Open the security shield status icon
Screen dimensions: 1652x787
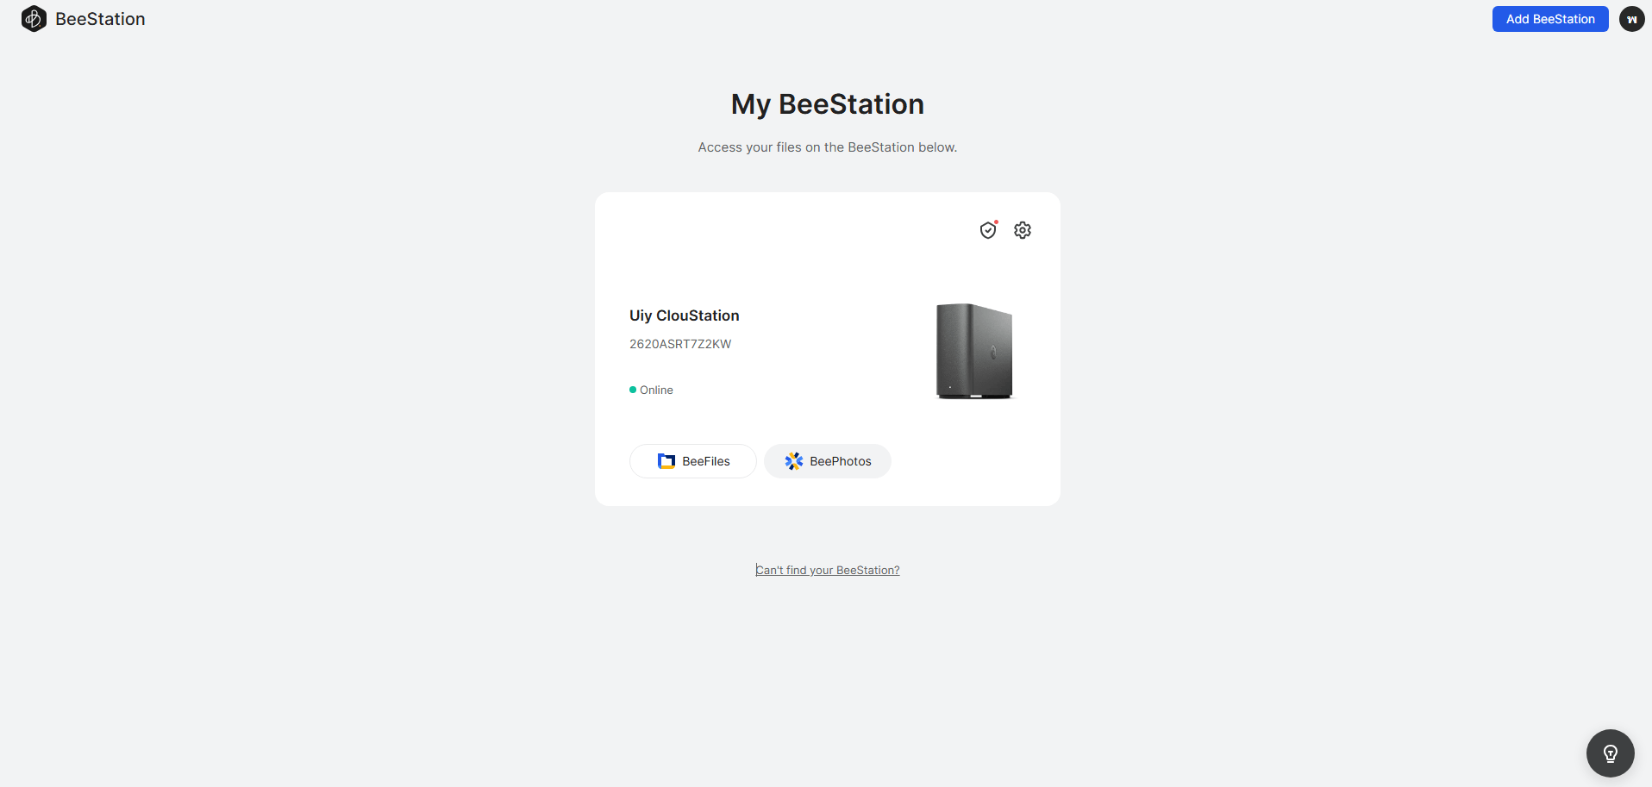988,230
